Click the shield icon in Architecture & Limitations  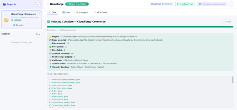tap(200, 4)
